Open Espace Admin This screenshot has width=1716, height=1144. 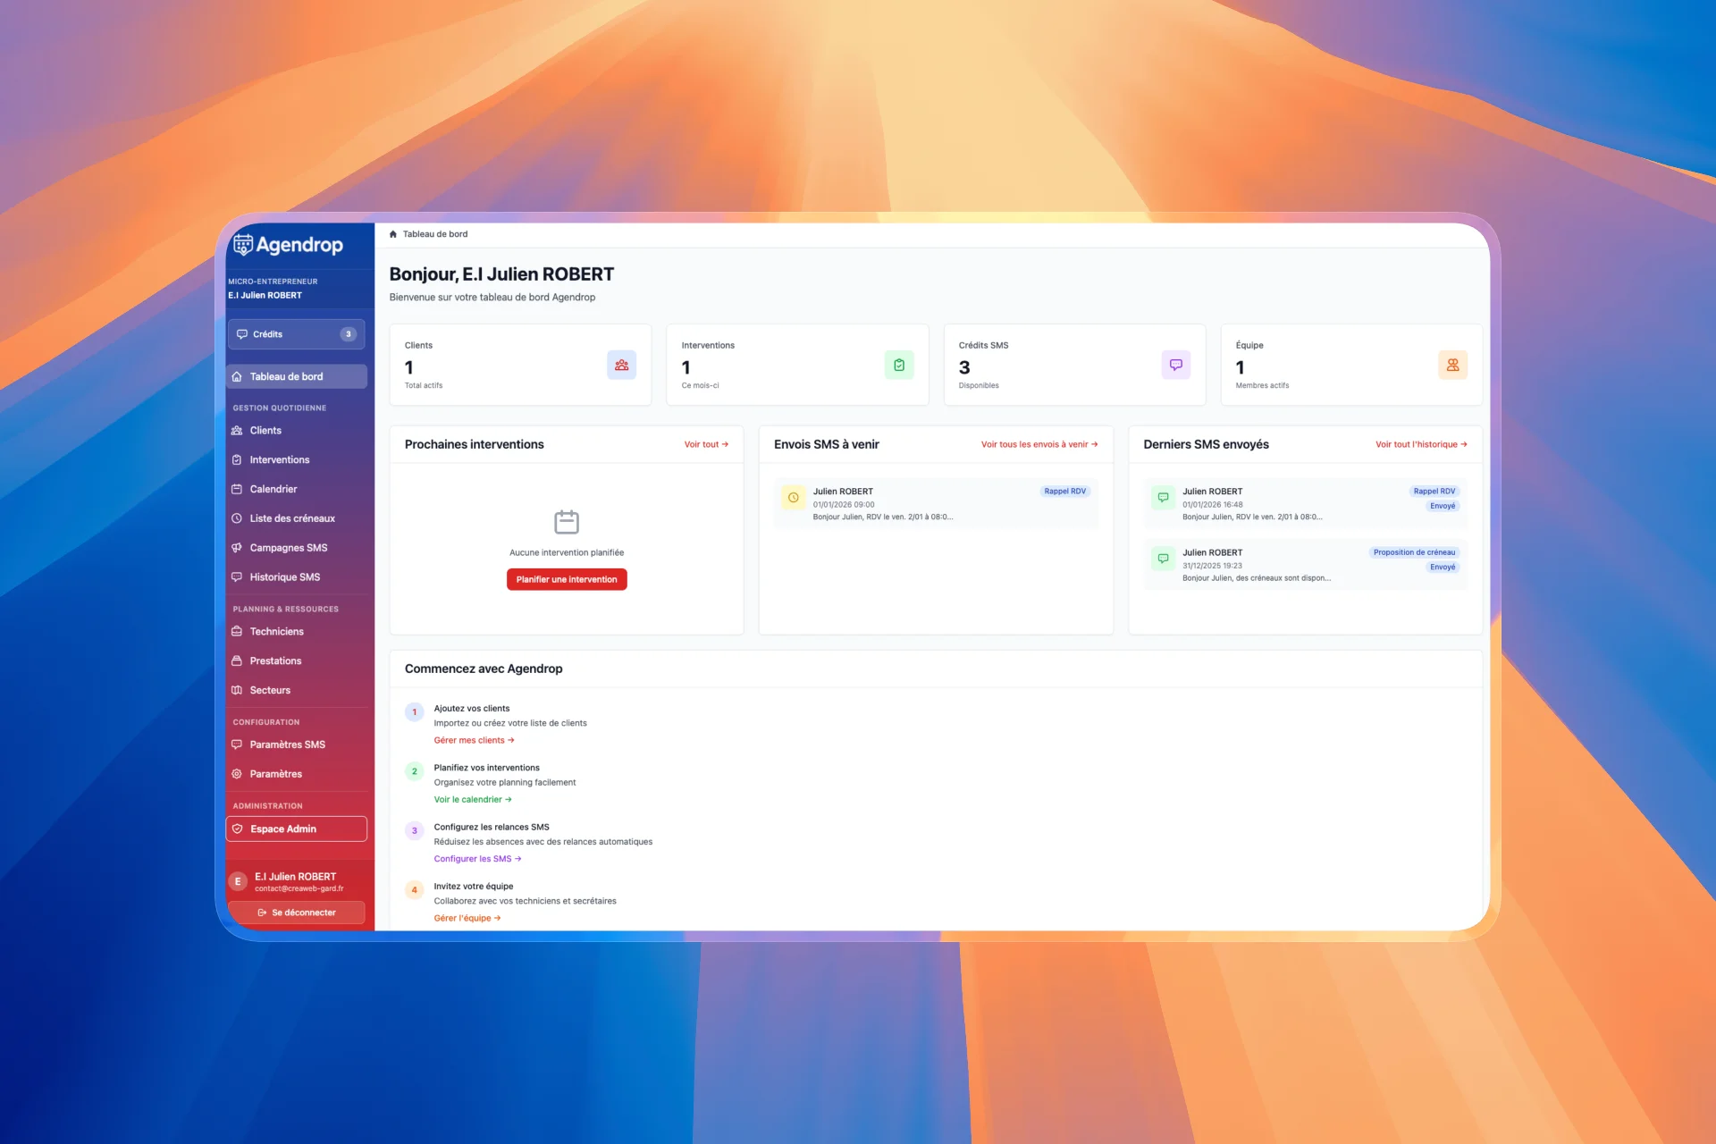click(296, 829)
